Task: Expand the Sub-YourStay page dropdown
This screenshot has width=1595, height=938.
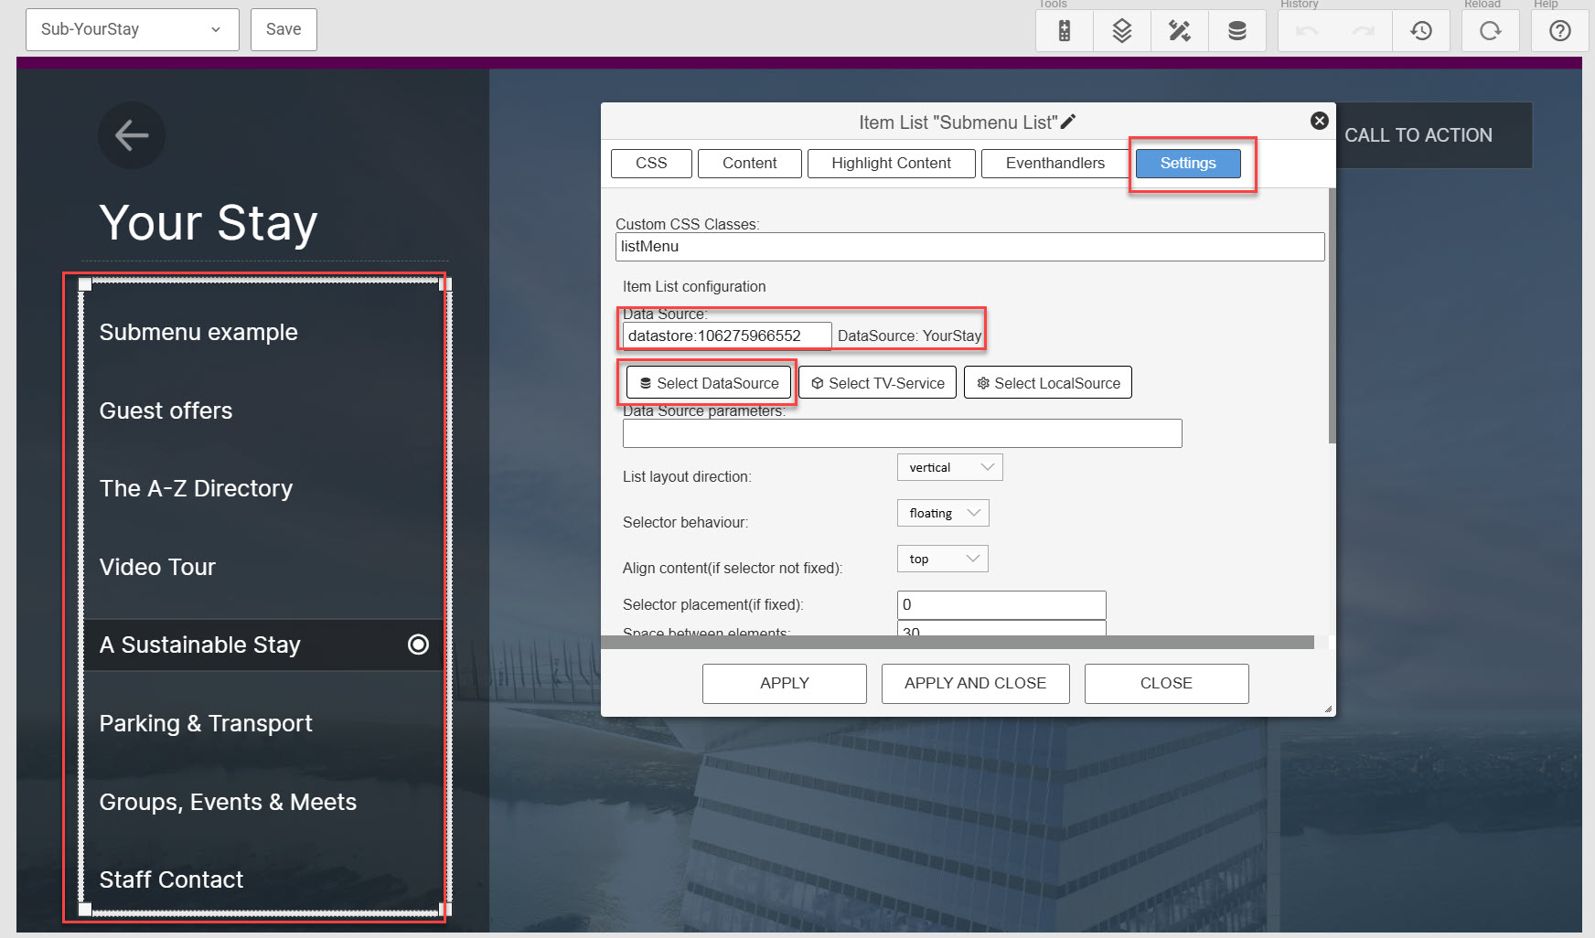Action: click(132, 29)
